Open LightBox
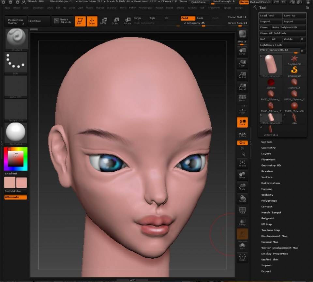Screen dimensions: 313x282 coord(38,21)
